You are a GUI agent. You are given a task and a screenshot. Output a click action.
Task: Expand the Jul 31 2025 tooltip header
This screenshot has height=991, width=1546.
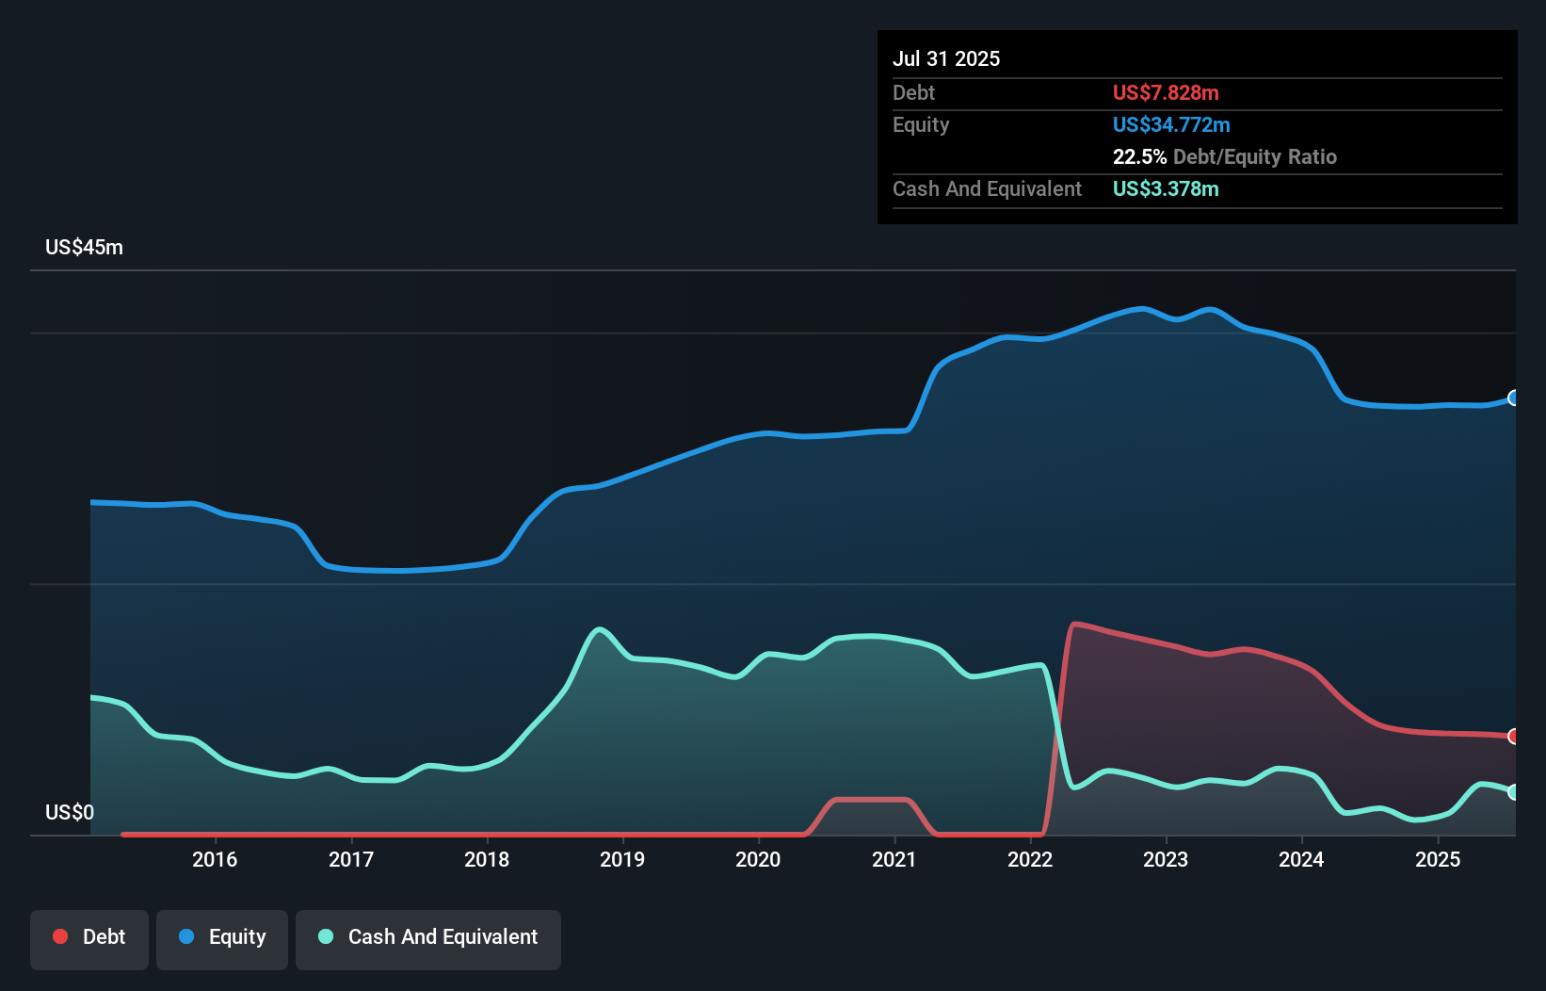tap(946, 57)
